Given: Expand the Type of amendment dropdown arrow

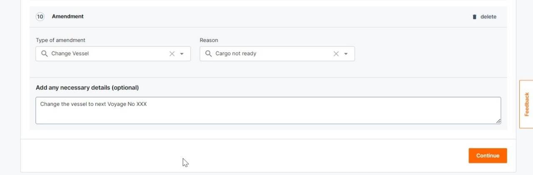Looking at the screenshot, I should click(182, 54).
